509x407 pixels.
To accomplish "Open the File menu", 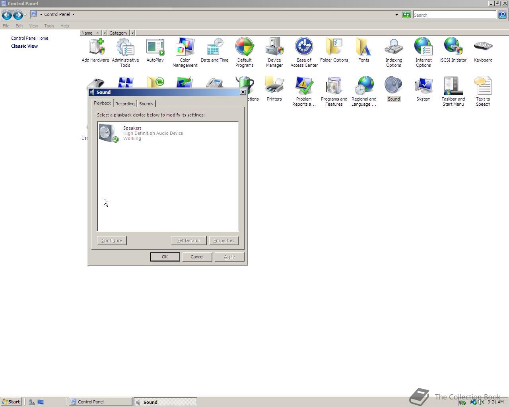I will (6, 26).
